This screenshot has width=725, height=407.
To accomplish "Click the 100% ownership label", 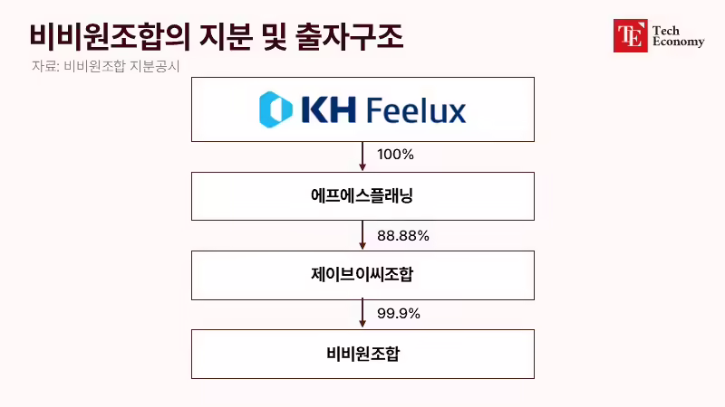I will [395, 154].
